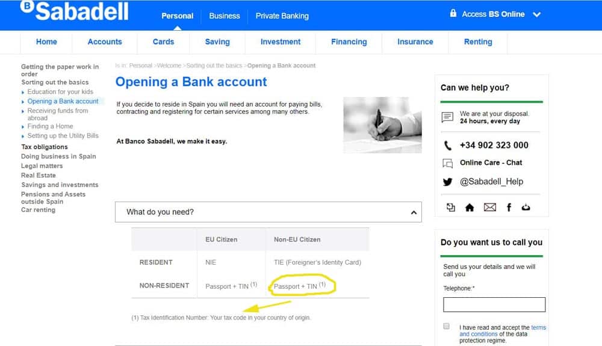The image size is (602, 346).
Task: Open Finding a Home link
Action: pos(50,126)
